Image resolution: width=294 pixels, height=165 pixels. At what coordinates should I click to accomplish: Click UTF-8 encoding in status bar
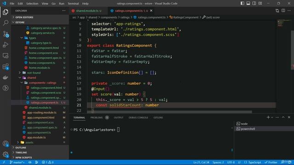pyautogui.click(x=231, y=162)
